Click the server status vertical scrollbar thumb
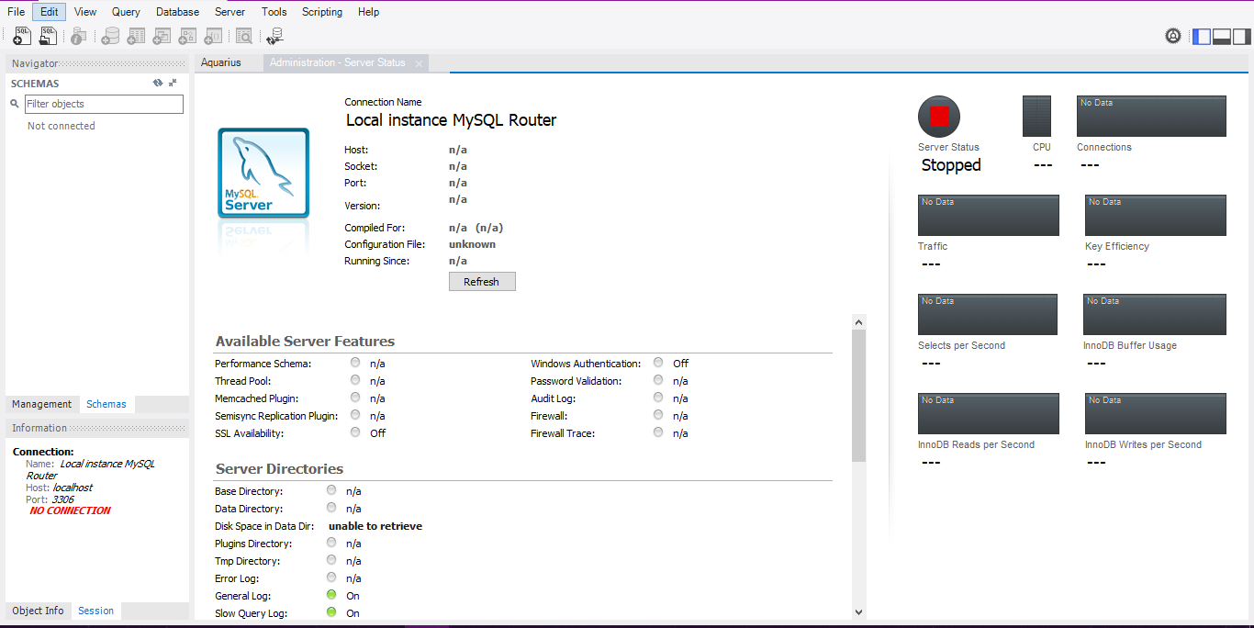The image size is (1254, 628). tap(859, 395)
